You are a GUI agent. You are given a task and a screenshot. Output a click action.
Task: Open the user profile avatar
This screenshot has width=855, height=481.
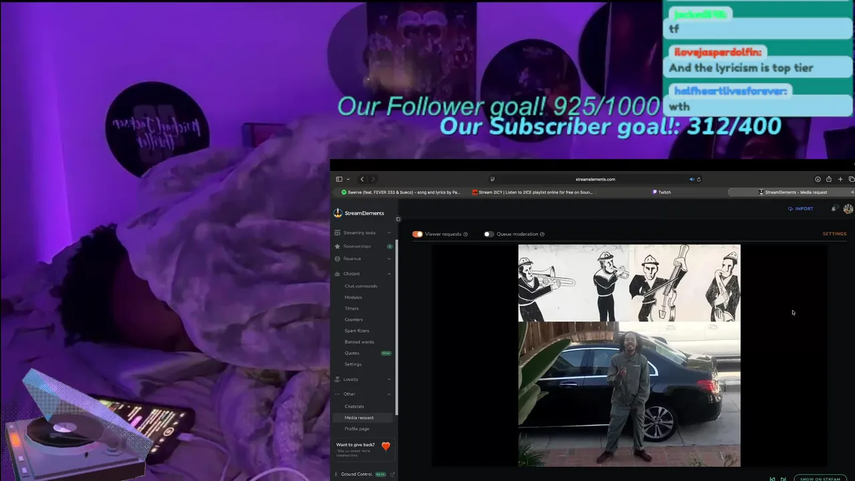click(848, 209)
